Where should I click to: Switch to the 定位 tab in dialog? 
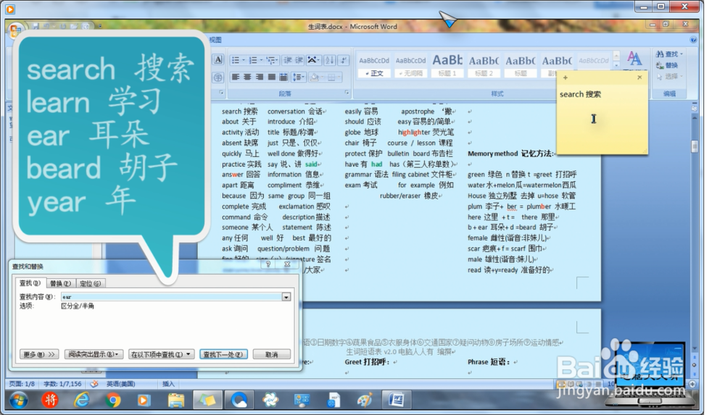(90, 283)
